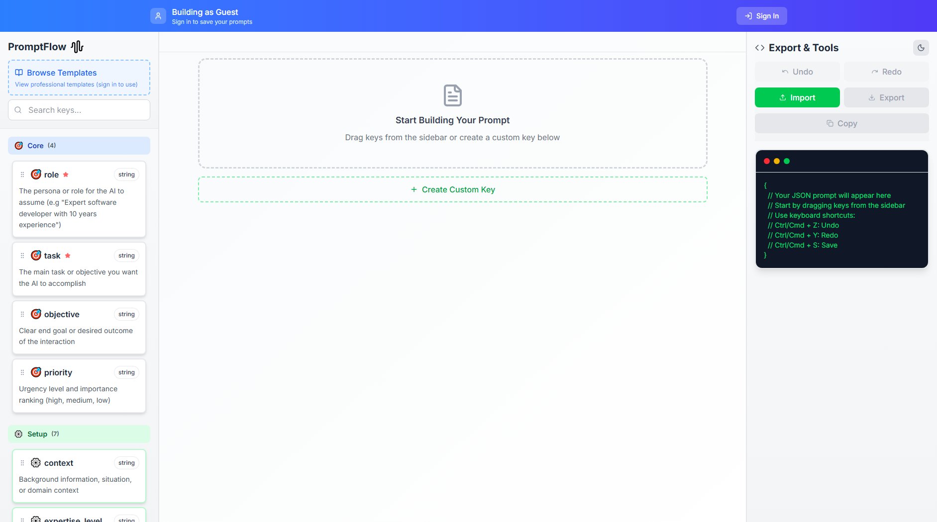Click the red star on the task card

68,256
